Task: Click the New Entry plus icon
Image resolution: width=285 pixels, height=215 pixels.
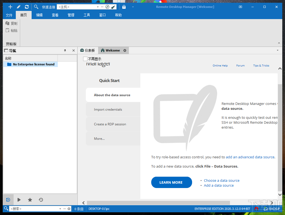Action: [x=10, y=7]
